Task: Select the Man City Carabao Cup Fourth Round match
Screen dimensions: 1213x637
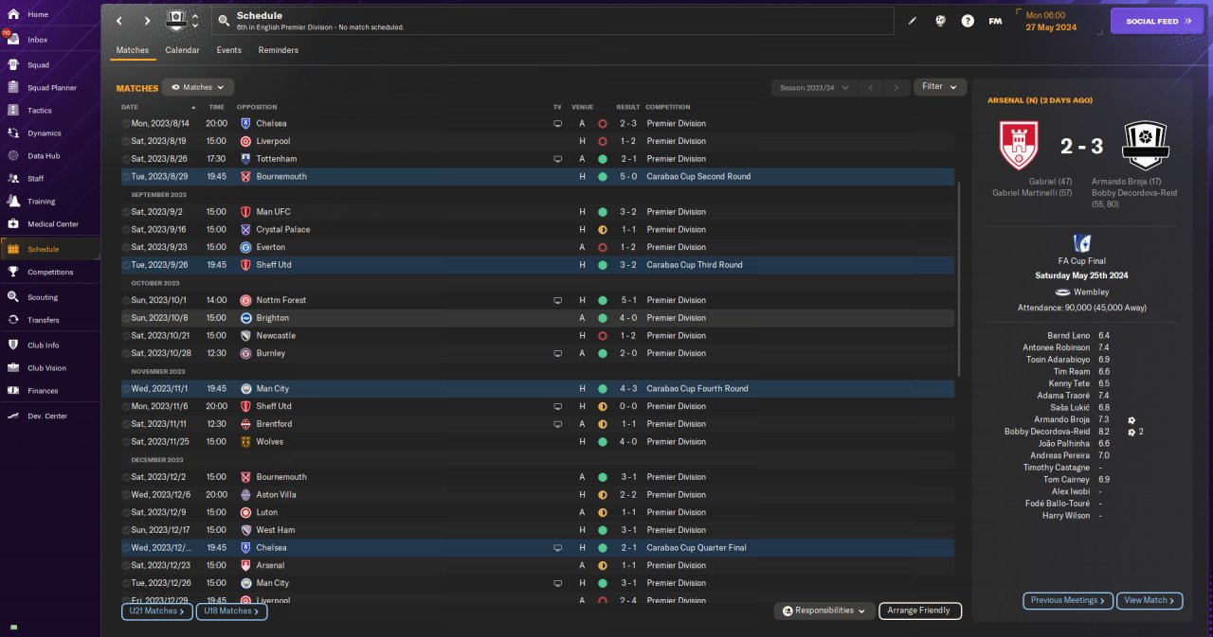Action: coord(537,388)
